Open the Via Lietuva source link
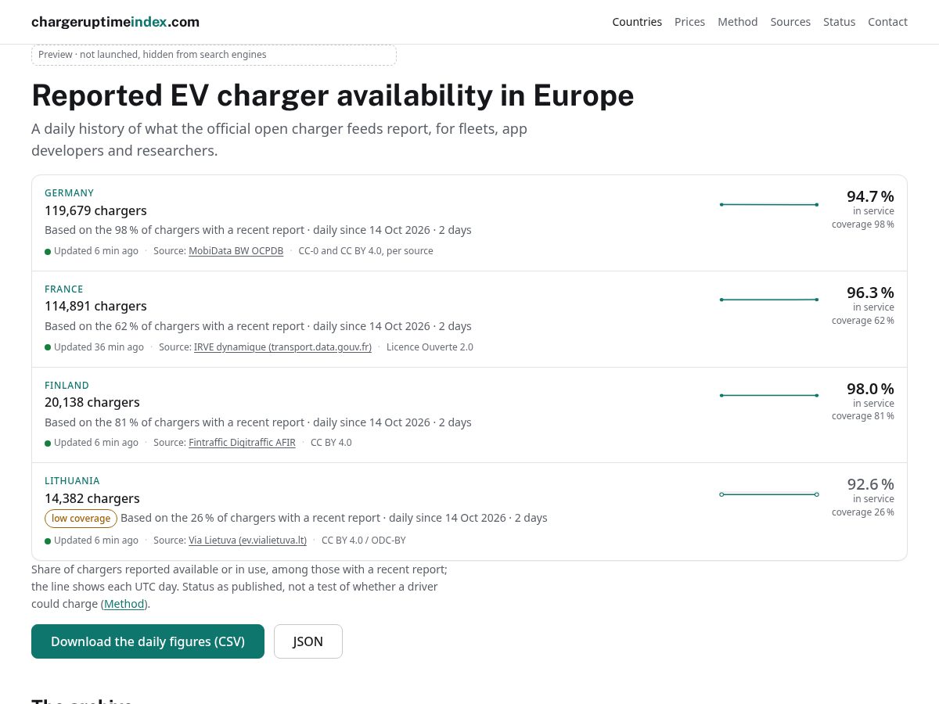 (247, 541)
